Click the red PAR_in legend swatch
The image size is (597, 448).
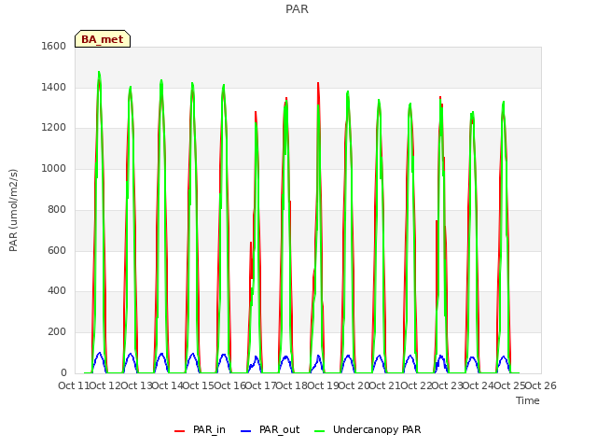(x=179, y=431)
